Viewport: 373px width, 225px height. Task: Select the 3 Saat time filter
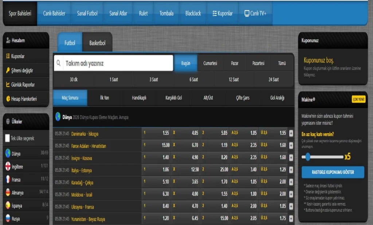(154, 79)
